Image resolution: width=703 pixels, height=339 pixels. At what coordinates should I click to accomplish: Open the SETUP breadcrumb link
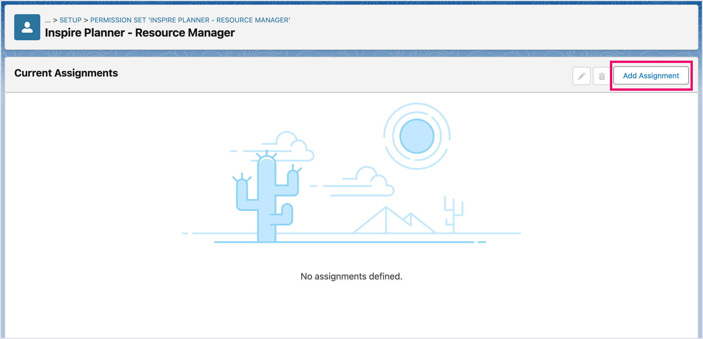(x=70, y=20)
